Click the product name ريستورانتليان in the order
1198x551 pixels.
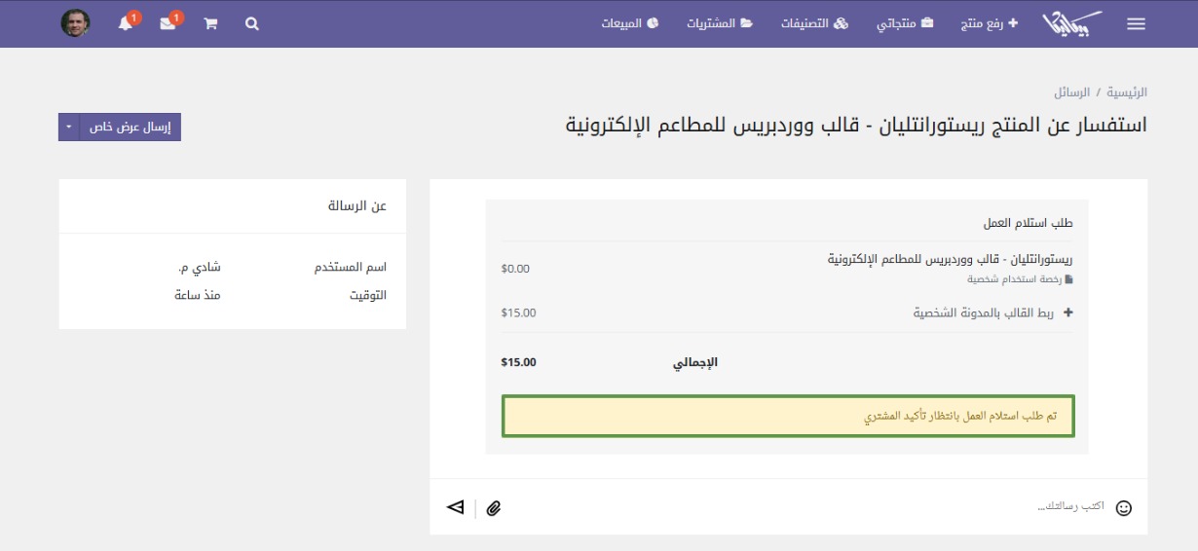point(950,259)
